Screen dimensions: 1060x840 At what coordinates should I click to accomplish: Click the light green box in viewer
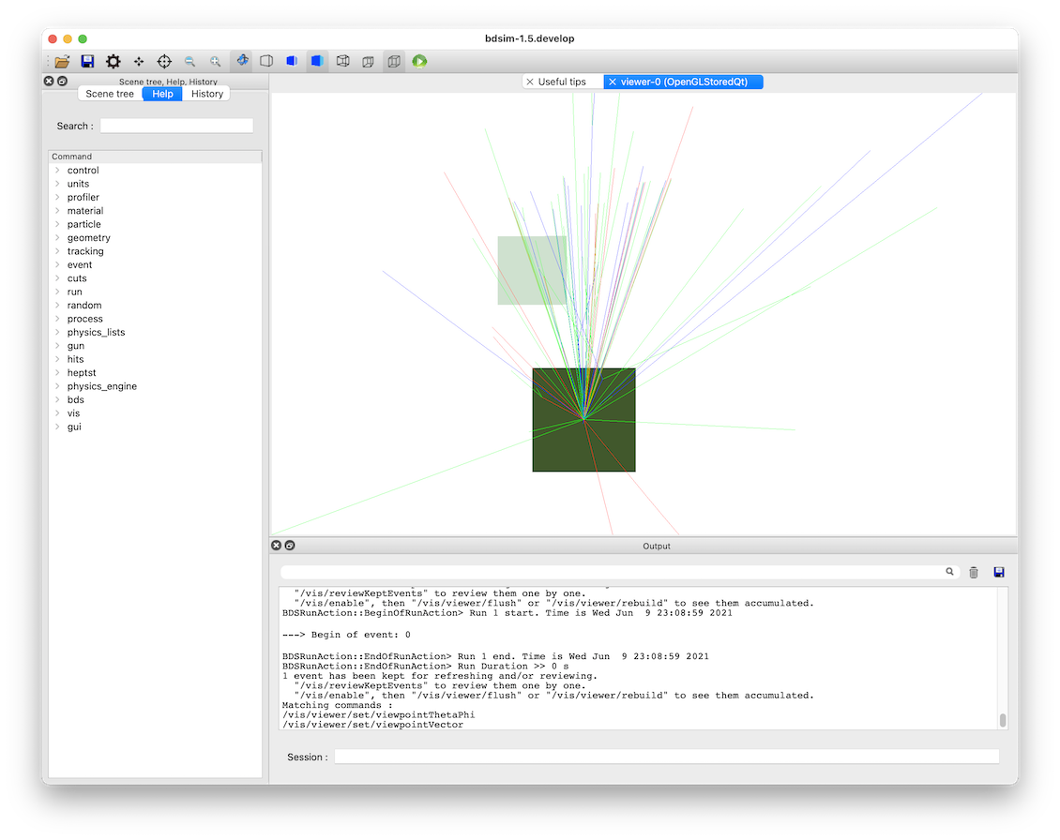[532, 270]
